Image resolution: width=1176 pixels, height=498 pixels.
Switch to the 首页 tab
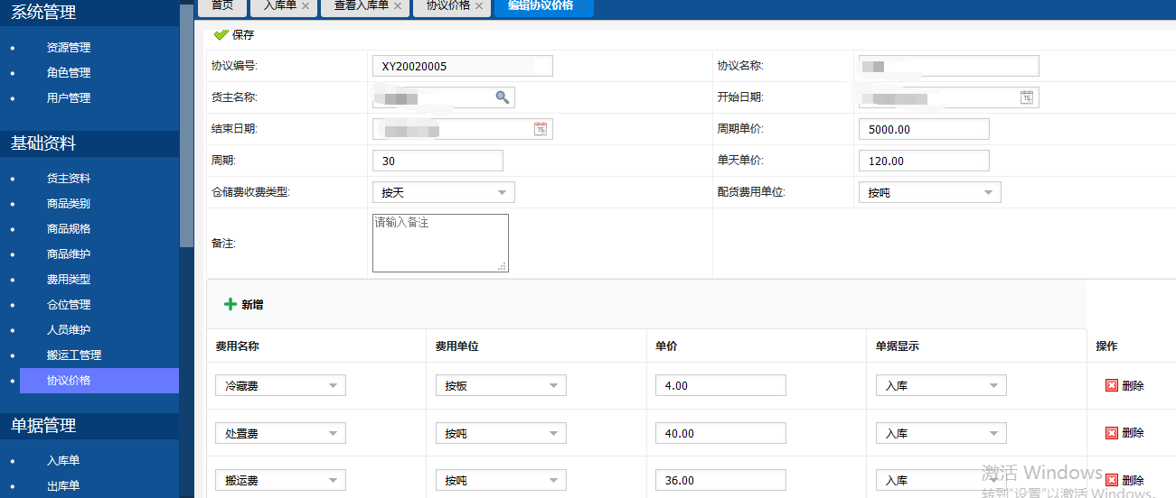point(221,6)
